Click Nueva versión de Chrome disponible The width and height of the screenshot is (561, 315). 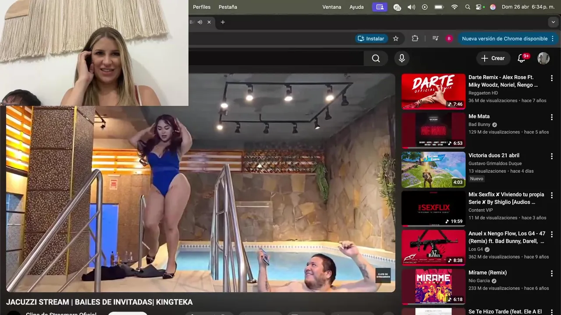pyautogui.click(x=504, y=38)
